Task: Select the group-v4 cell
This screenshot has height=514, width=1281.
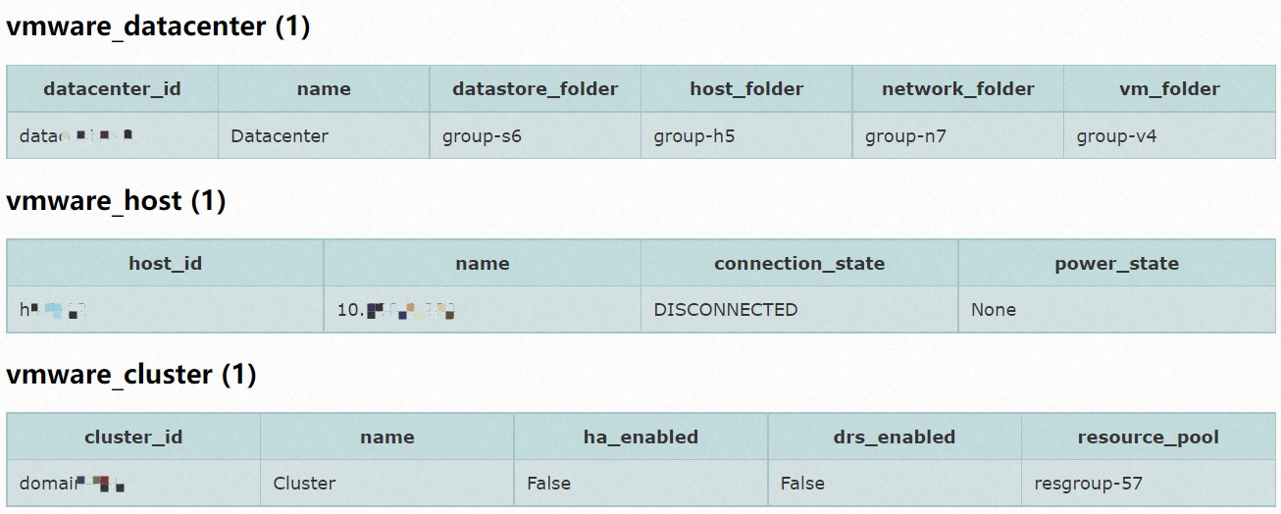Action: click(1169, 136)
